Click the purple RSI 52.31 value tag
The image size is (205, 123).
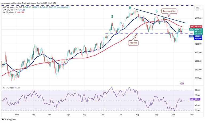coord(195,99)
